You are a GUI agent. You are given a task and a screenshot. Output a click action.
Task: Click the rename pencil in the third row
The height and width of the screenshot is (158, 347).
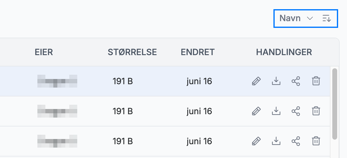pyautogui.click(x=256, y=141)
